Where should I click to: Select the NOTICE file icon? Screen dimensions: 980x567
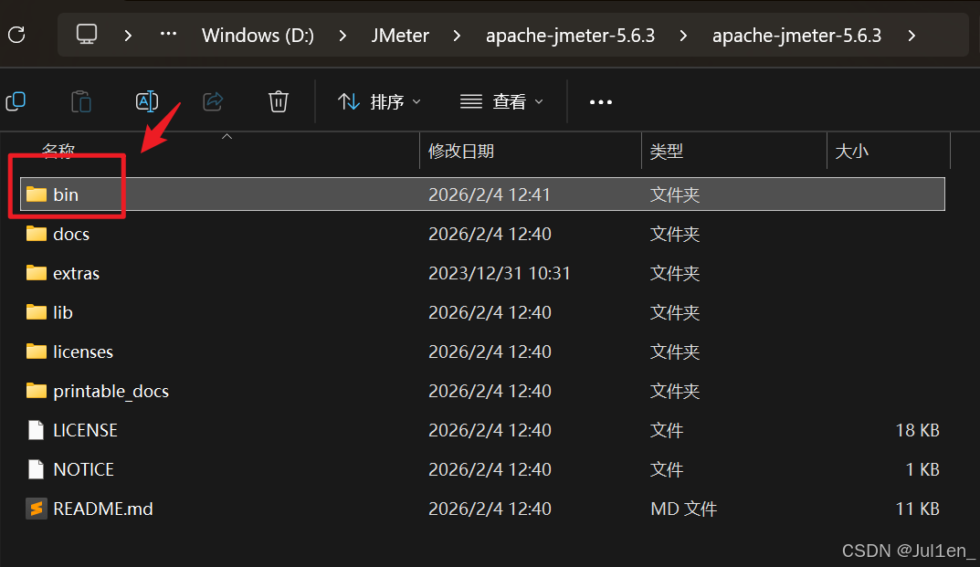coord(37,469)
